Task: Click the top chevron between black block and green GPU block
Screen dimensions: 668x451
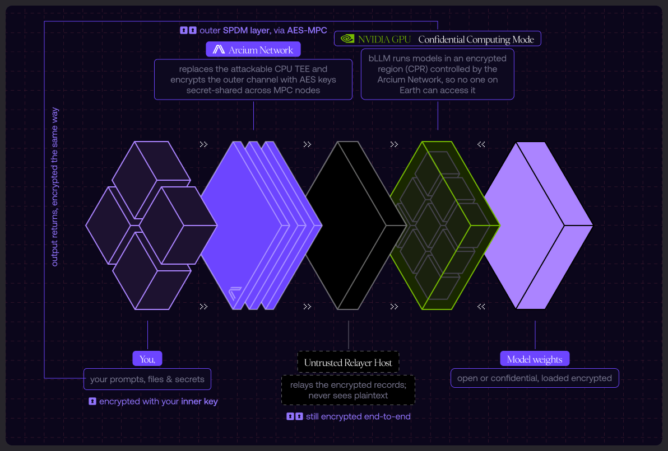Action: click(x=394, y=144)
